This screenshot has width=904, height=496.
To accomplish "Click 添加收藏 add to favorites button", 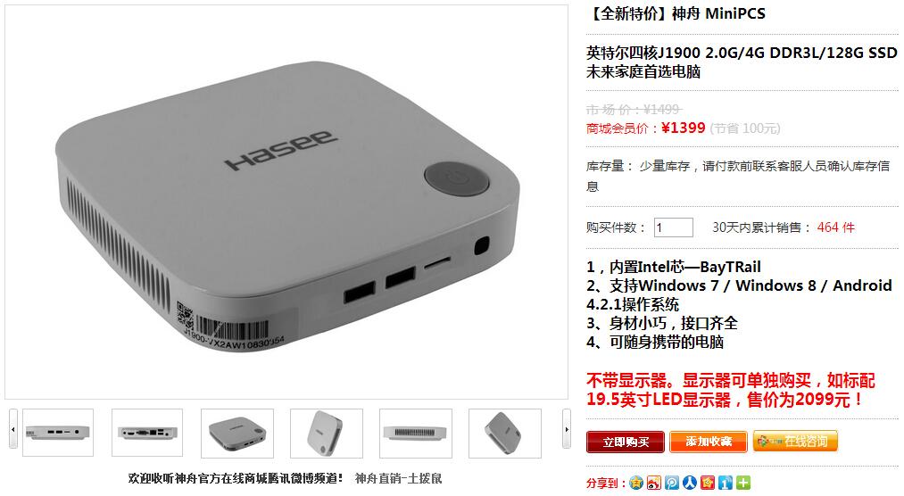I will pyautogui.click(x=709, y=442).
